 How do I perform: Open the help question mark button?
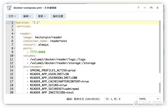coord(138,8)
